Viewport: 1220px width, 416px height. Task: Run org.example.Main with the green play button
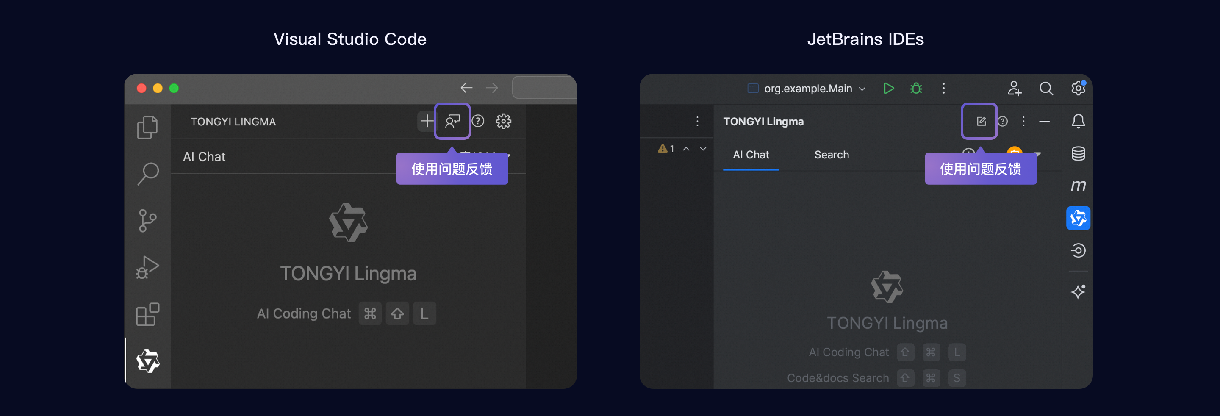pos(888,88)
